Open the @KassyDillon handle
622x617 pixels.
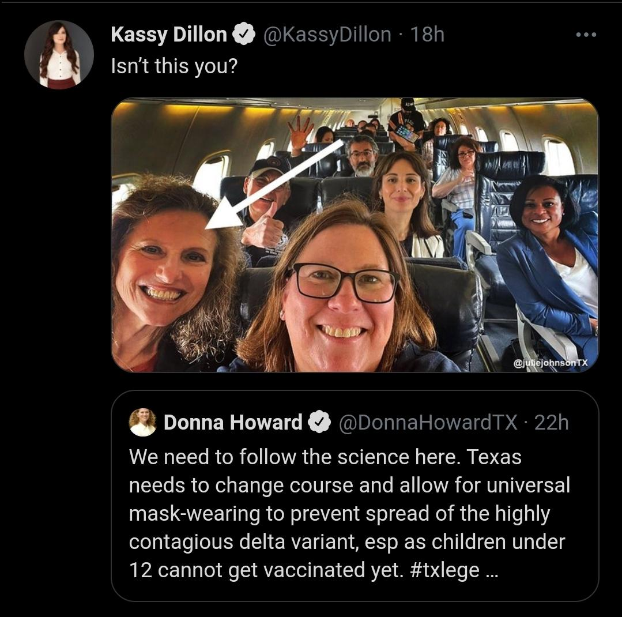pyautogui.click(x=327, y=35)
